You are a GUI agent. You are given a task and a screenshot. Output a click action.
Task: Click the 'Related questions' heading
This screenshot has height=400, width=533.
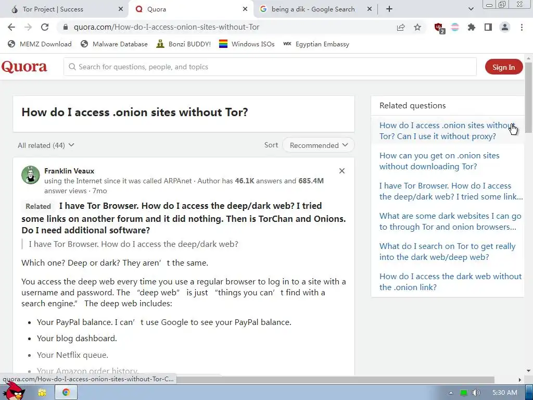(x=412, y=105)
